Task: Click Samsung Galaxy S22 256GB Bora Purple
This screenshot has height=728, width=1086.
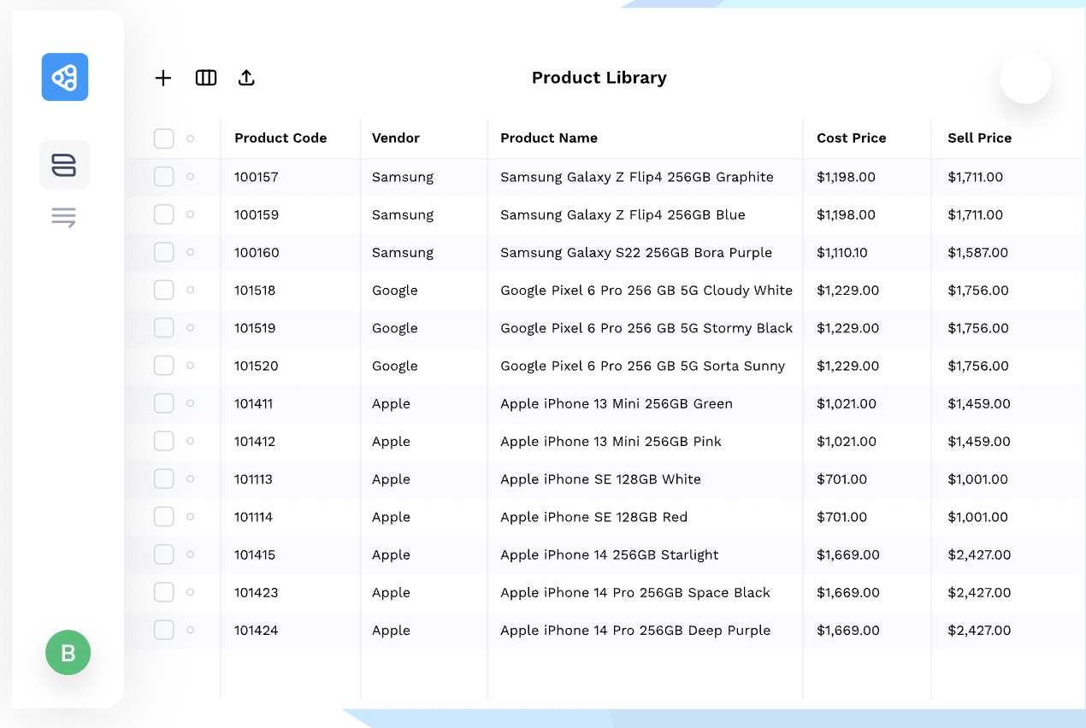Action: 636,252
